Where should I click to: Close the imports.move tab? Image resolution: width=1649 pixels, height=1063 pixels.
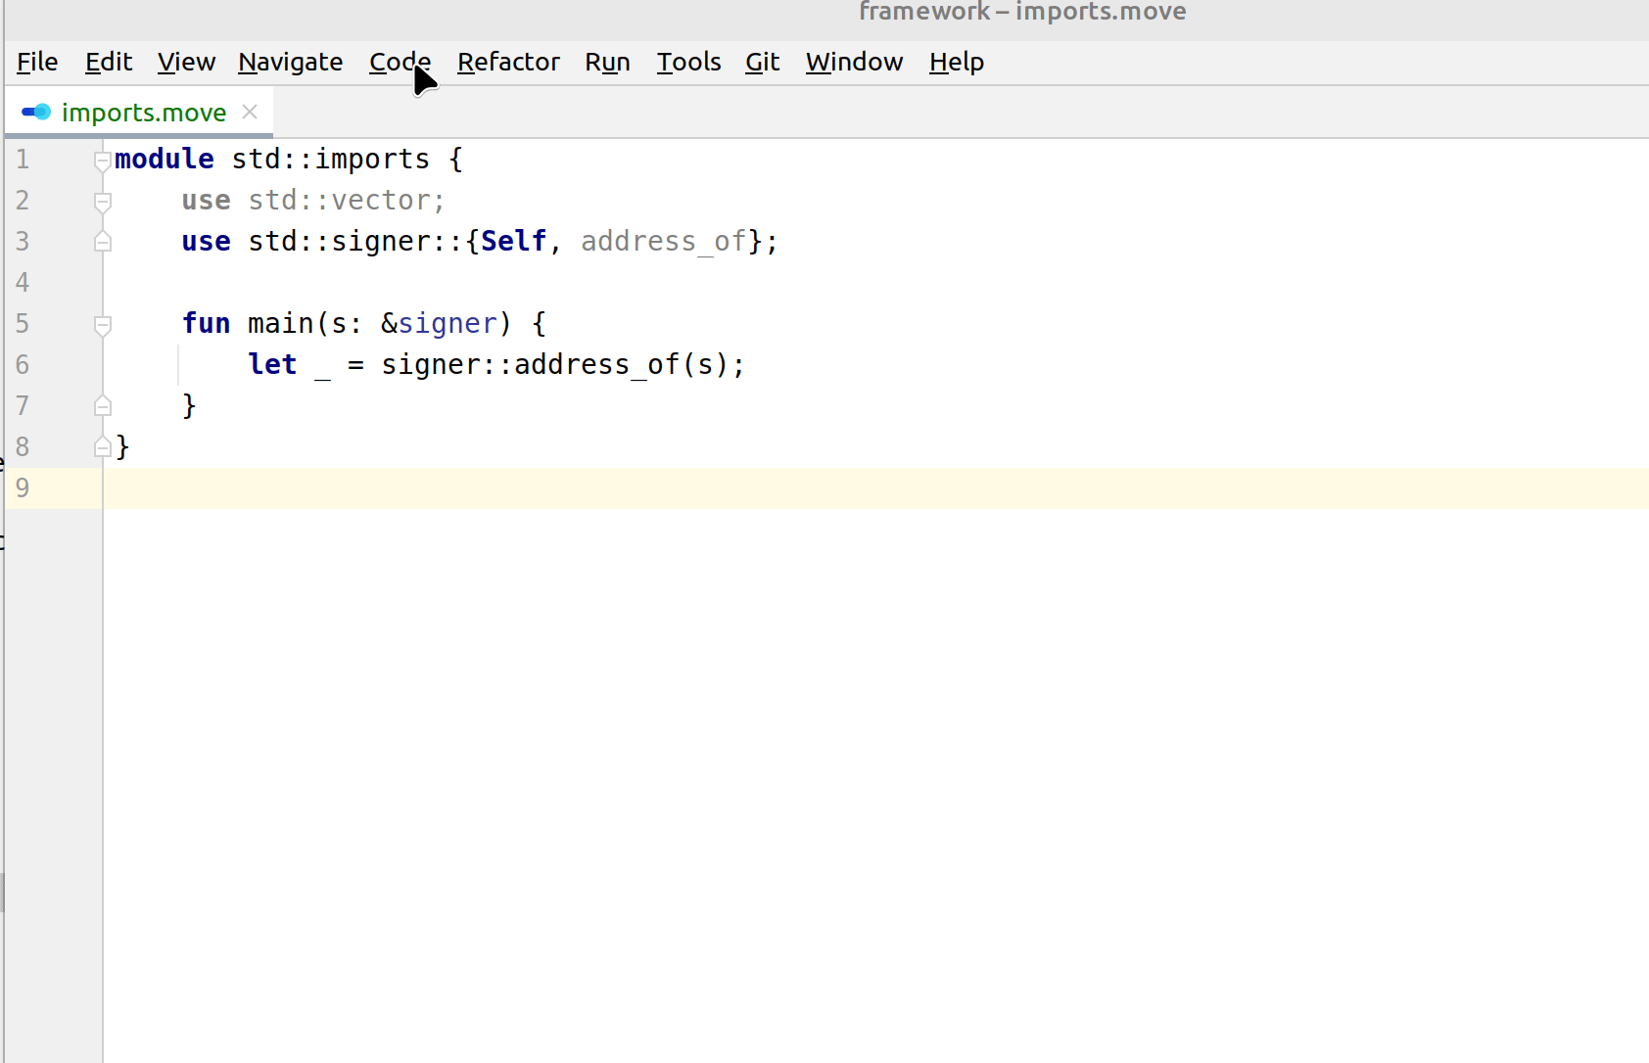250,112
